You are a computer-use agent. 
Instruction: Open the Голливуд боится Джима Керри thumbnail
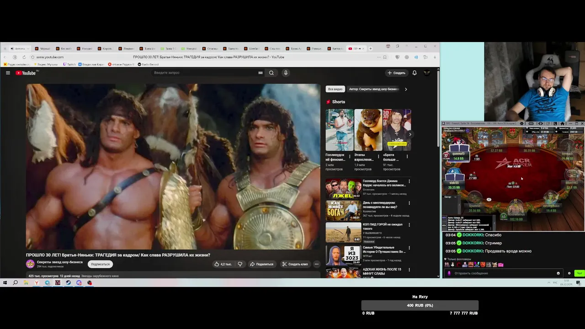click(343, 188)
